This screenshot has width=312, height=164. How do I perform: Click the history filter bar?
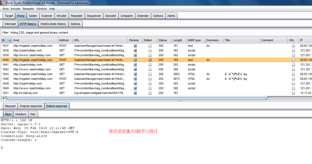156,33
